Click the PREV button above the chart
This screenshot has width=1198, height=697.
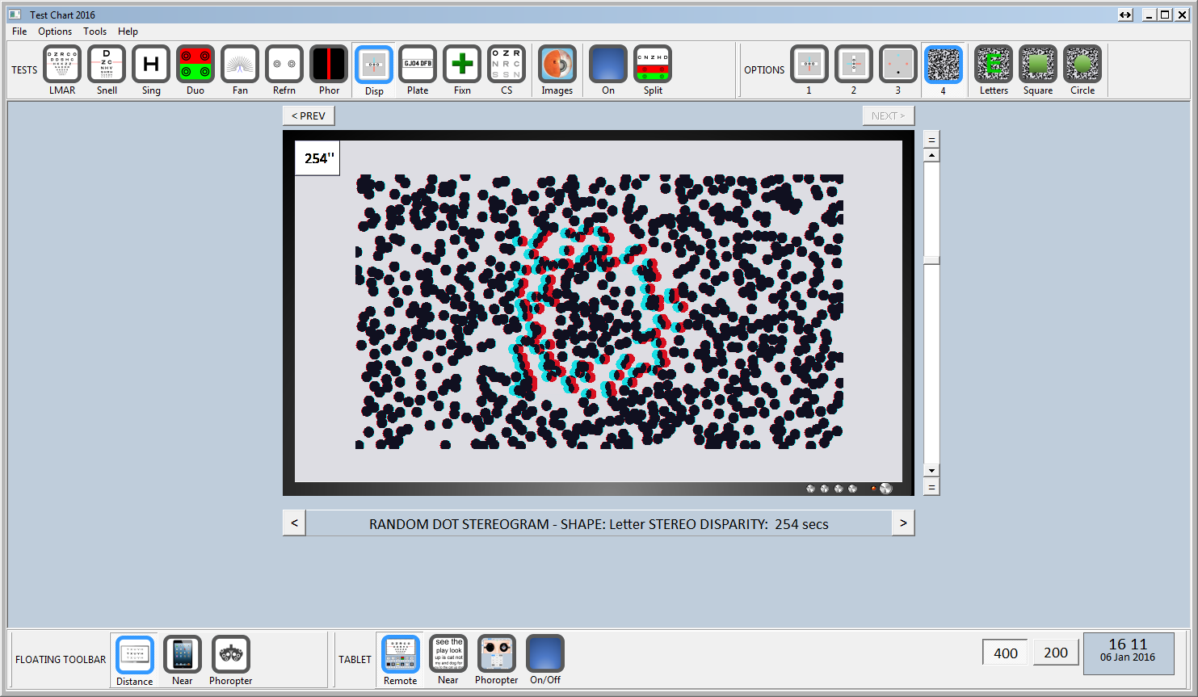(x=309, y=116)
